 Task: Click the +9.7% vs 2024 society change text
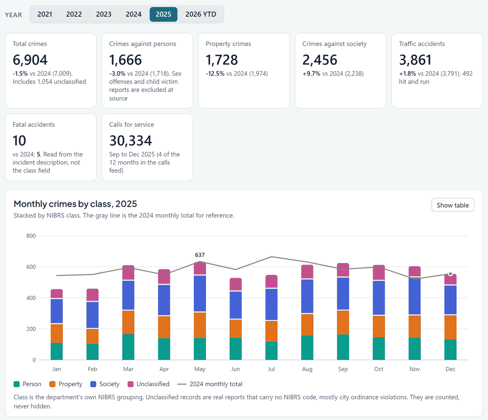click(333, 74)
